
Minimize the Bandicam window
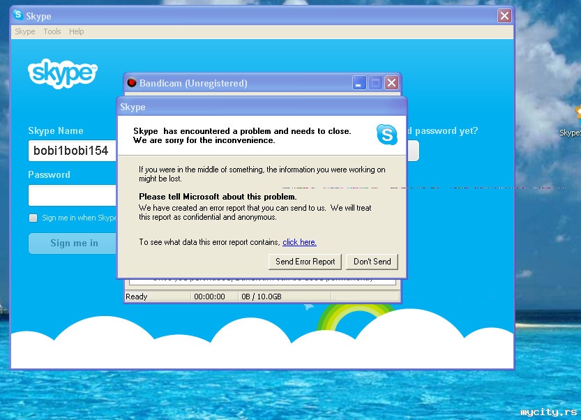point(359,82)
